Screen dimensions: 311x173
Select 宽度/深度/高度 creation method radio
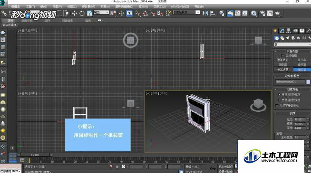(279, 95)
